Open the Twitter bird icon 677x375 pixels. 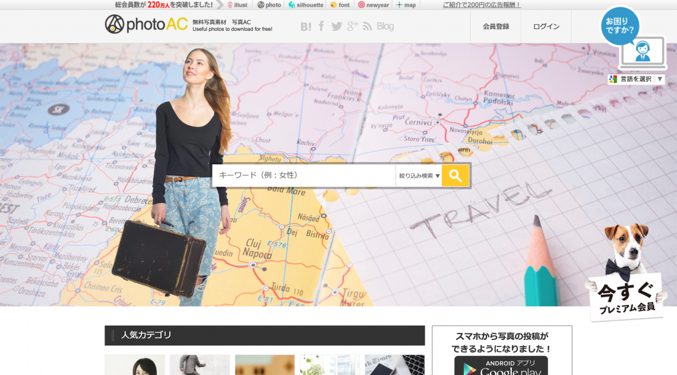point(337,26)
